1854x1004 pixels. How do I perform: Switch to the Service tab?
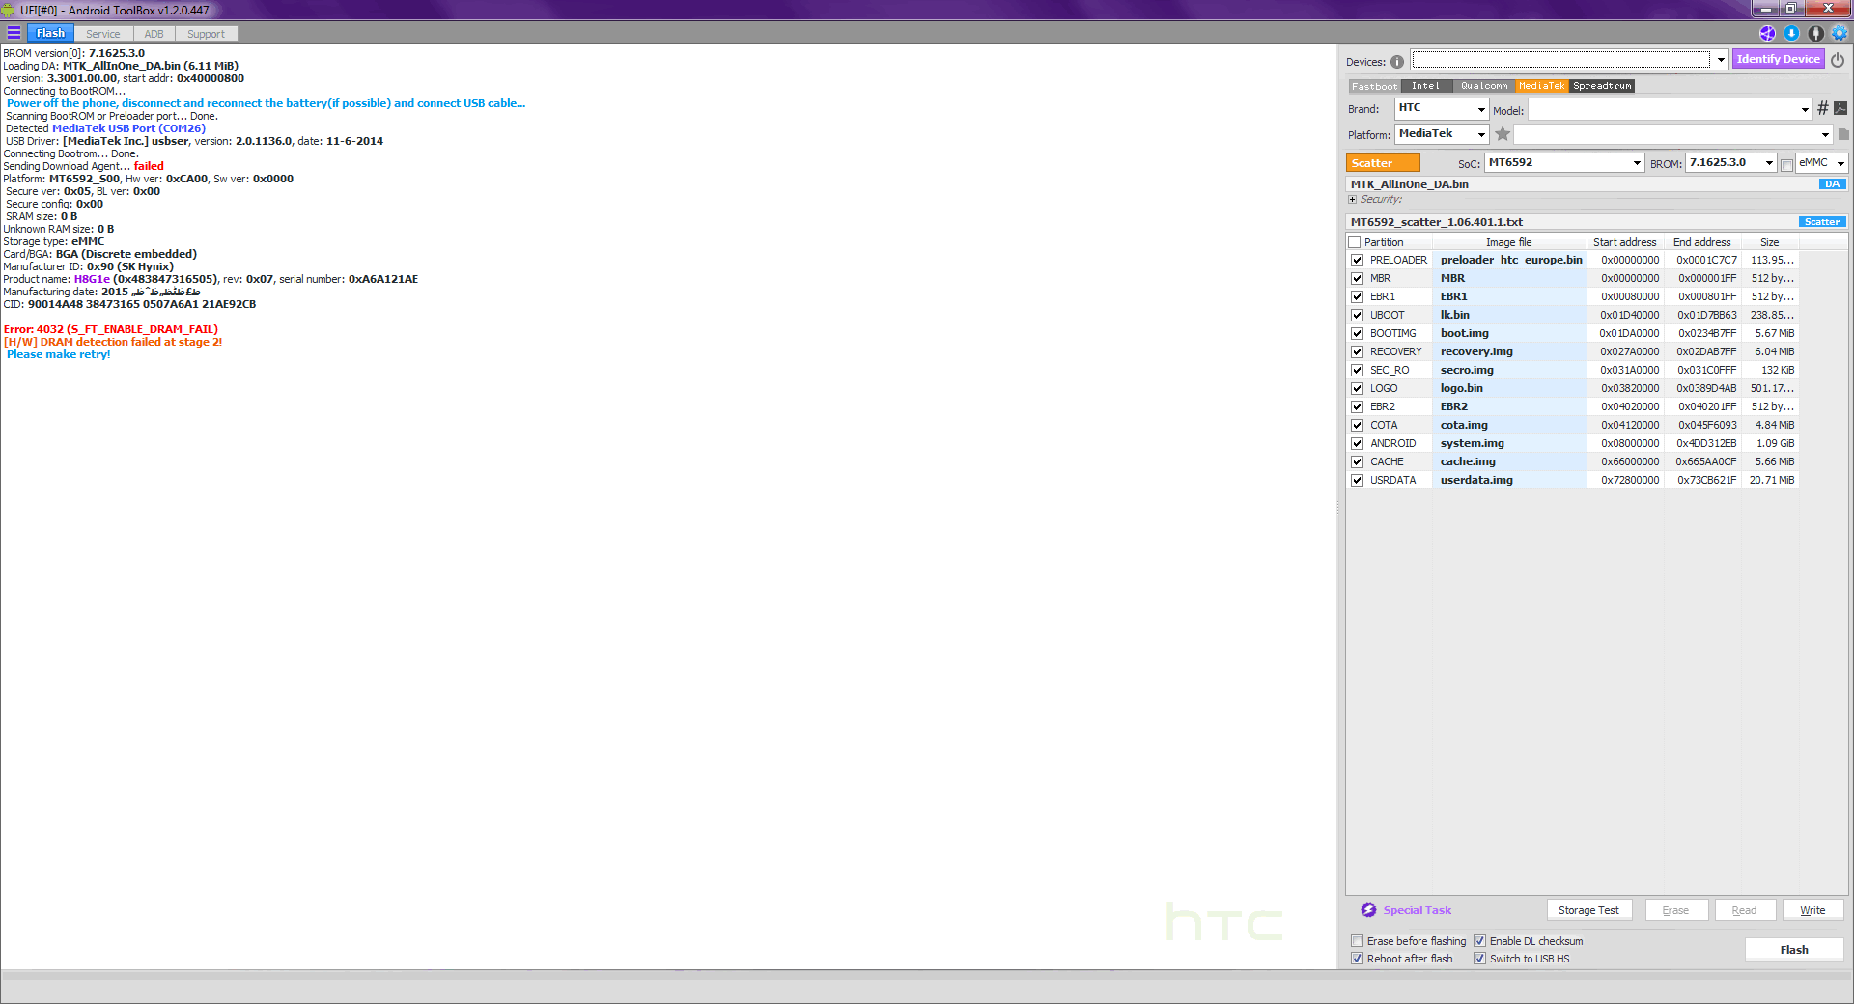coord(103,34)
